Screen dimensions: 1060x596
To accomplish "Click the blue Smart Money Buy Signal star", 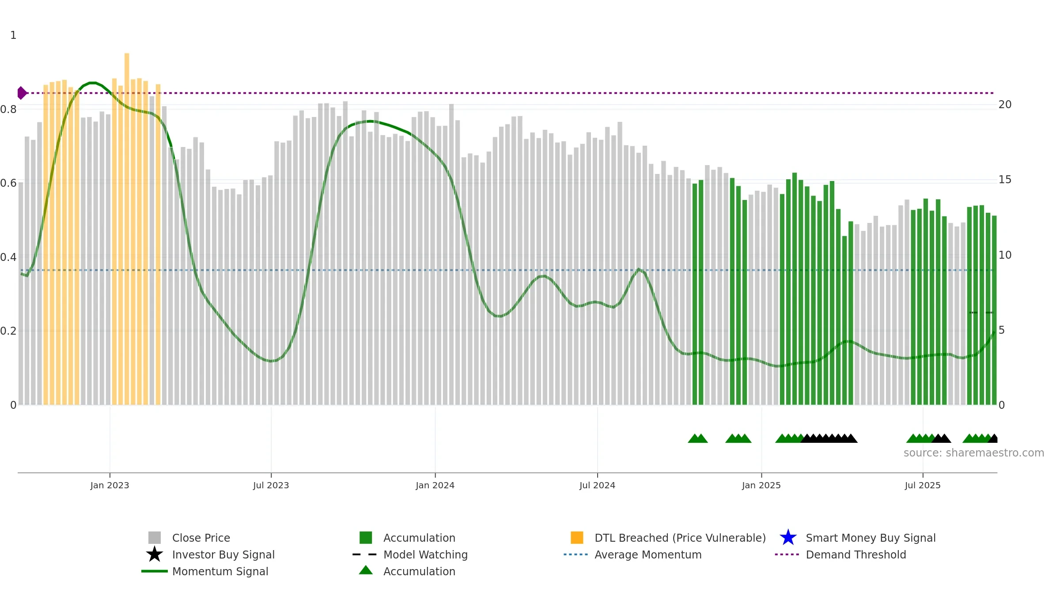I will point(788,538).
